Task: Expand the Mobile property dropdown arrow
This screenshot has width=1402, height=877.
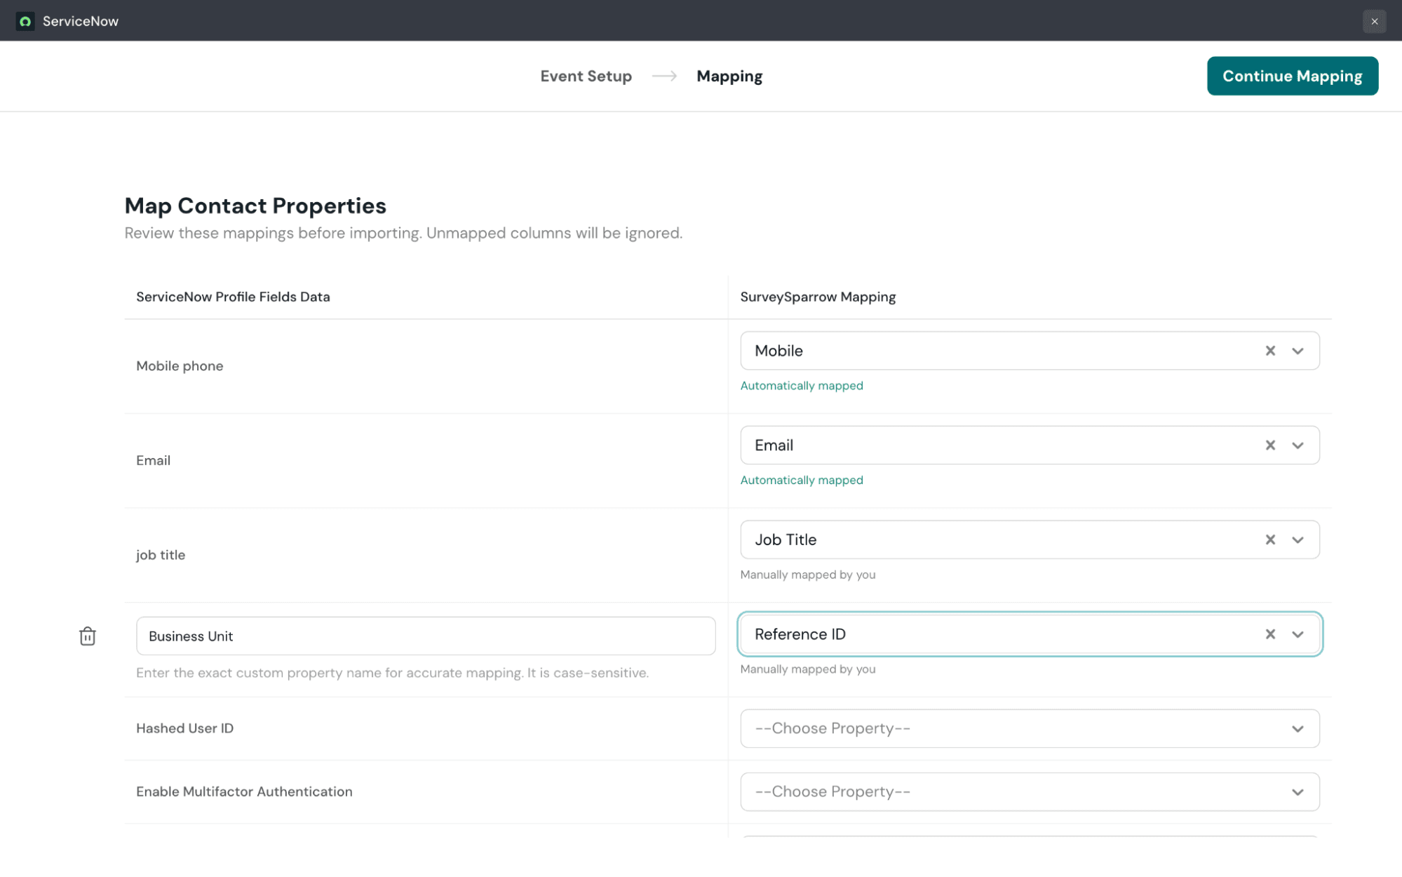Action: (1297, 351)
